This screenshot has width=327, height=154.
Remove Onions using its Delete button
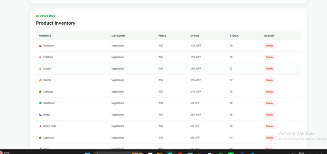pyautogui.click(x=269, y=69)
